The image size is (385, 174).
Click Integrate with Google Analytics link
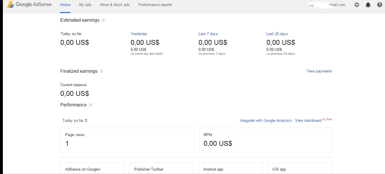point(266,121)
